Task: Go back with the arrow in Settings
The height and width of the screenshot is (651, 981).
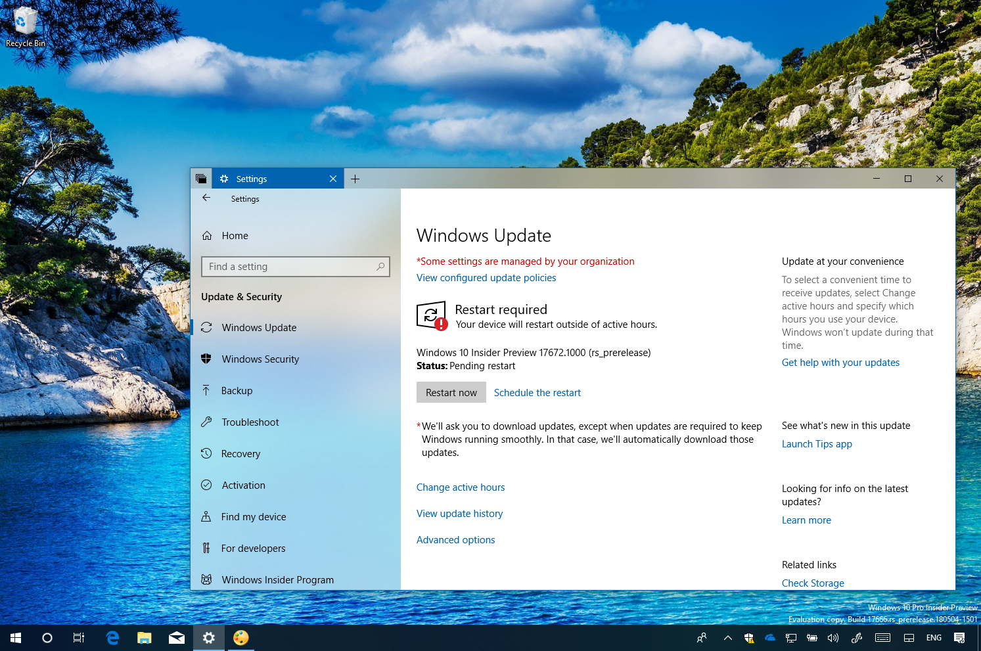Action: pos(206,198)
